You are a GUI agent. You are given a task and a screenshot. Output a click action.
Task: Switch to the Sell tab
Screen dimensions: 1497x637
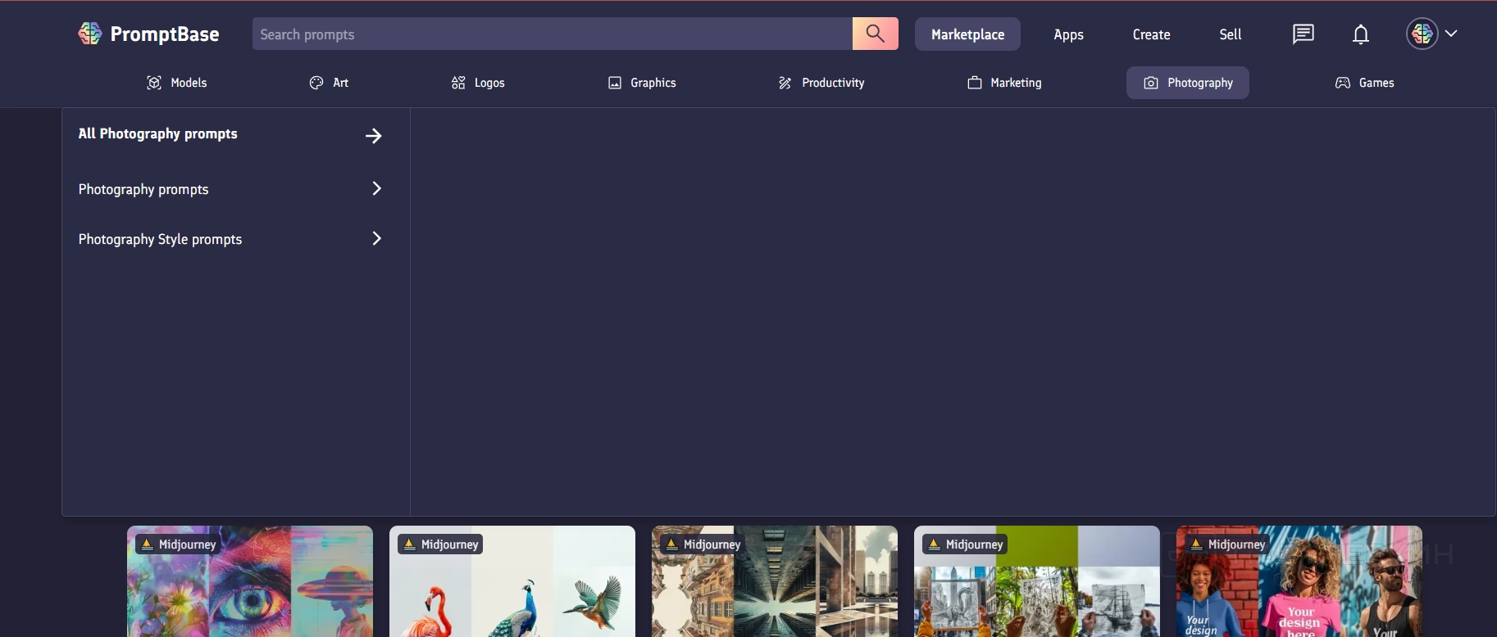1231,34
